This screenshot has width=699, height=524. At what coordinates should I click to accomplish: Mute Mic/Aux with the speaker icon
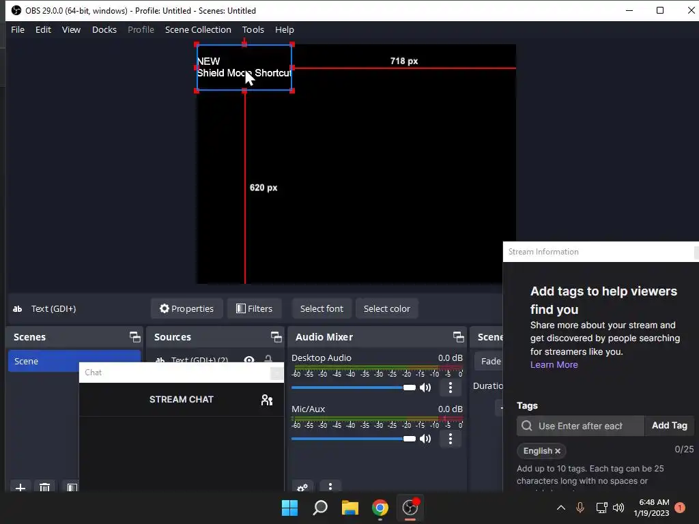[x=426, y=439]
